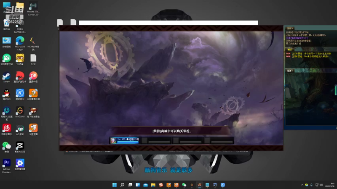This screenshot has width=337, height=189.
Task: Click the Lv 100 character portrait on loading bar
Action: (x=113, y=140)
